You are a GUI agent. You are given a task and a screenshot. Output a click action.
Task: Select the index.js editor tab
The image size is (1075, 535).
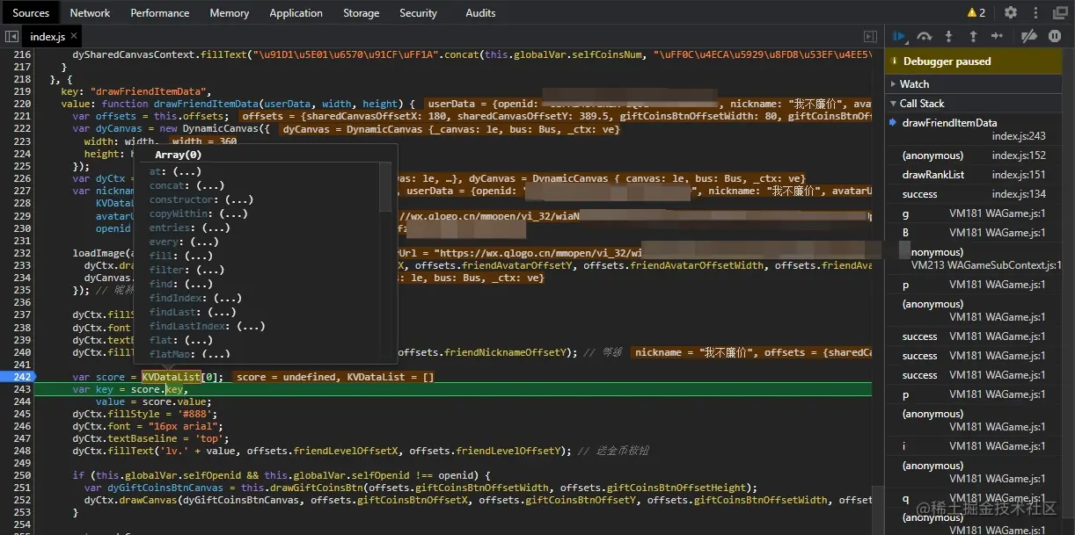point(48,36)
